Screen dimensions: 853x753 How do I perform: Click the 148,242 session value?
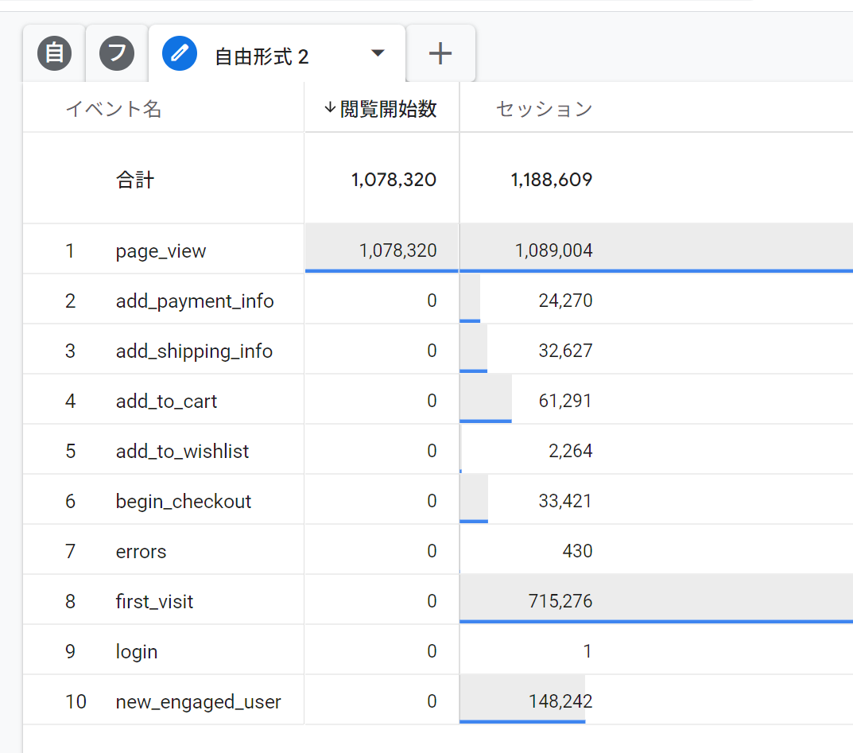coord(560,701)
